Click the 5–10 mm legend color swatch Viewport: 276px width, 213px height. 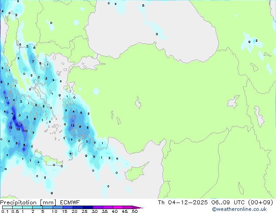point(47,207)
